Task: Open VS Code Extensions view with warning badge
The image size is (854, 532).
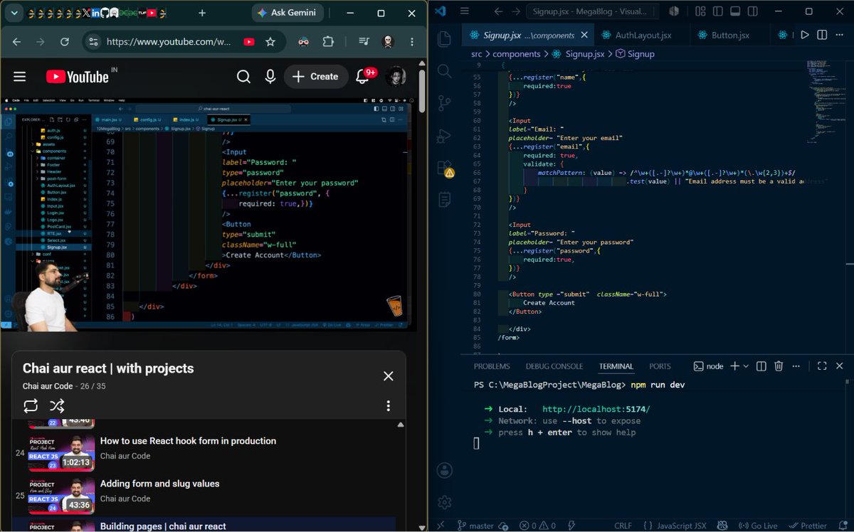Action: (x=445, y=168)
